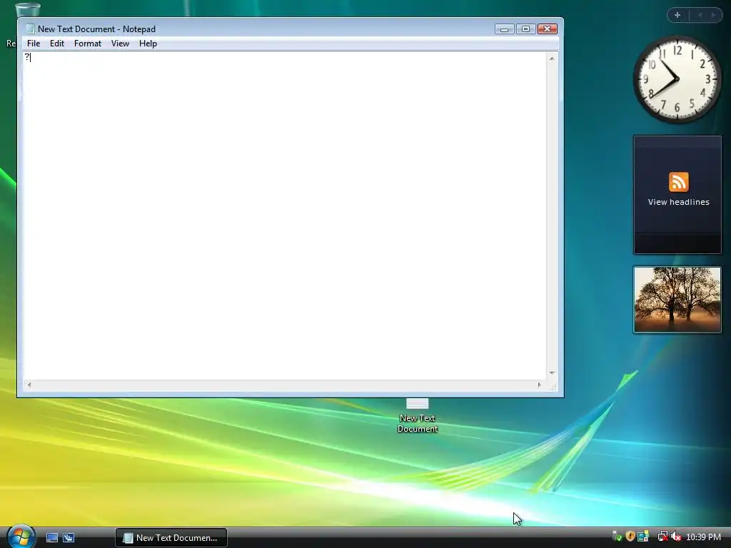Image resolution: width=731 pixels, height=548 pixels.
Task: Click inside the Notepad text area
Action: pyautogui.click(x=284, y=215)
